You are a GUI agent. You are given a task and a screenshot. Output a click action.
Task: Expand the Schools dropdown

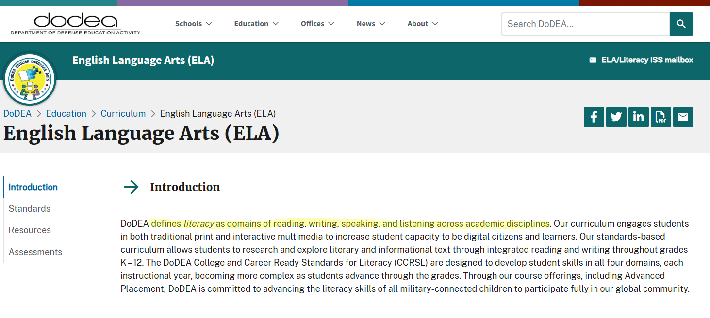pos(193,23)
